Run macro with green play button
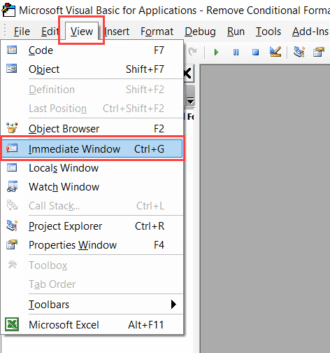Screen dimensions: 330x353 click(x=216, y=52)
